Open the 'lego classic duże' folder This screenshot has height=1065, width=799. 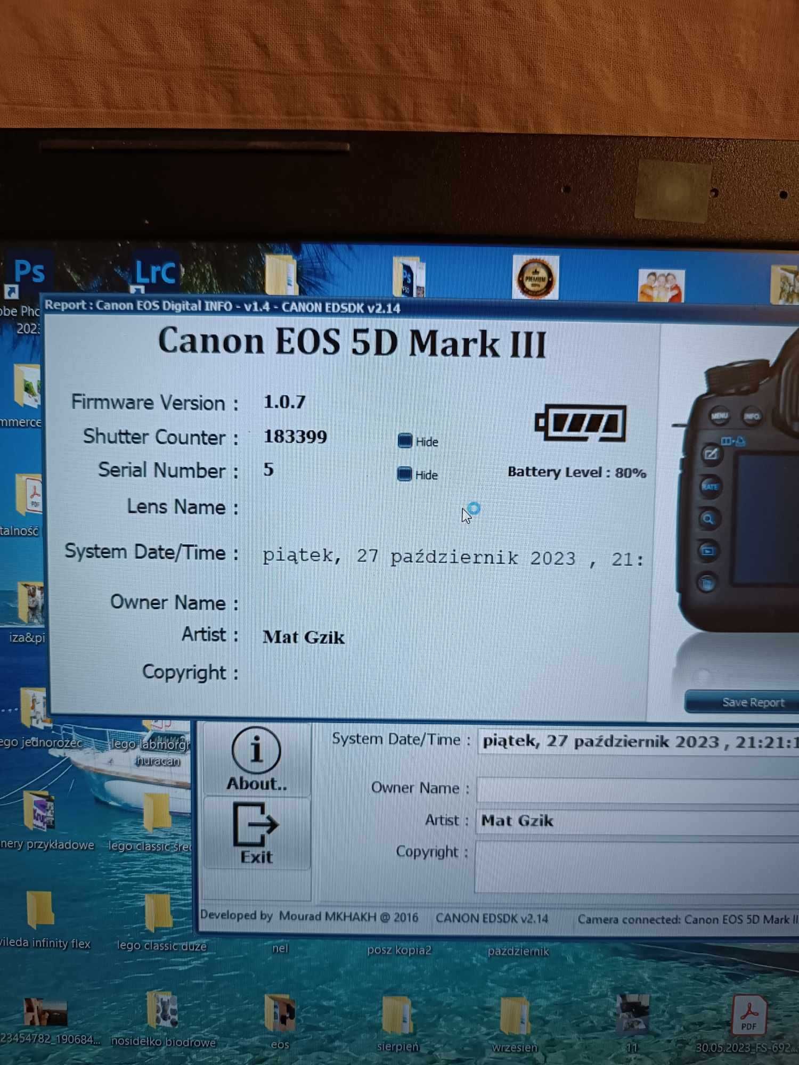coord(160,921)
